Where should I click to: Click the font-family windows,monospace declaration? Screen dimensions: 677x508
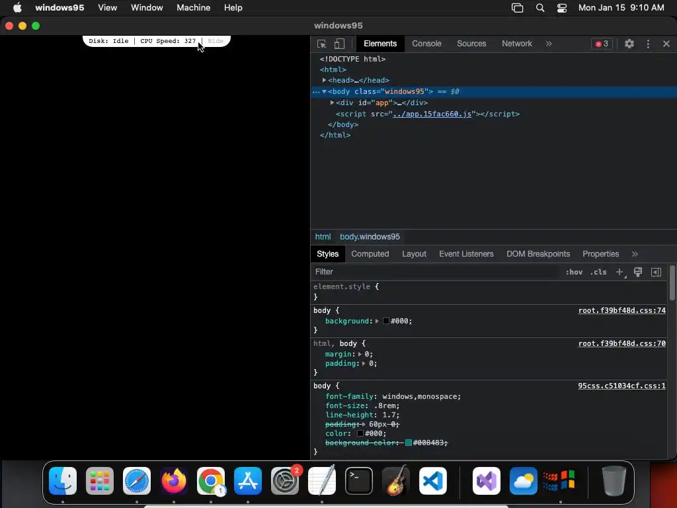(x=393, y=396)
